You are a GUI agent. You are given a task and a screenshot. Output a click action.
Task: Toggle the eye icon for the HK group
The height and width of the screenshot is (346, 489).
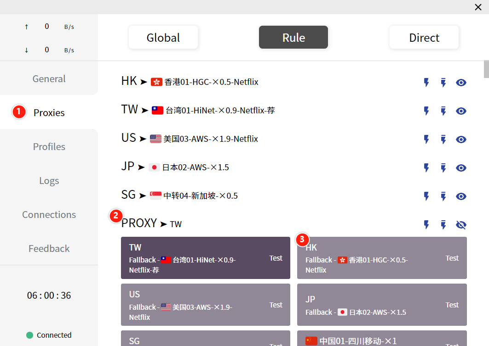point(461,83)
